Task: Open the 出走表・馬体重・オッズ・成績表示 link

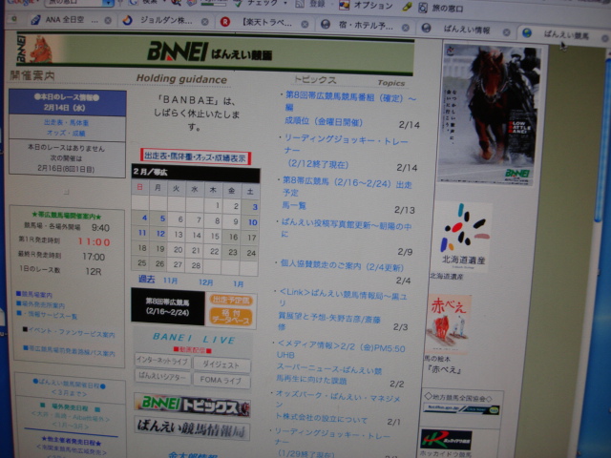Action: [195, 156]
